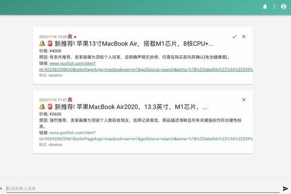Viewport: 291px width, 194px height.
Task: Click the bell emoji in the MacBook Air2020 title
Action: click(42, 107)
